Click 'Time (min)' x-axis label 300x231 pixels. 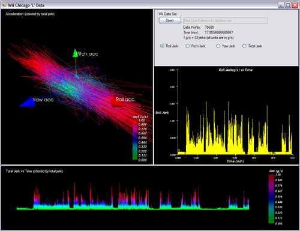click(x=235, y=161)
